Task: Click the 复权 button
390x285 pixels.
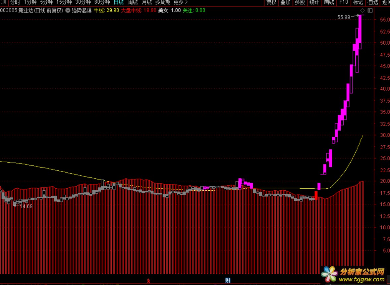Action: (x=271, y=2)
